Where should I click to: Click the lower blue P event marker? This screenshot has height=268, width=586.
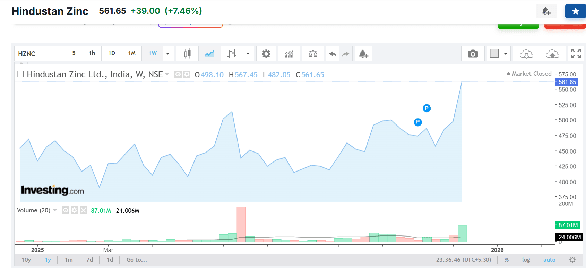pos(418,122)
